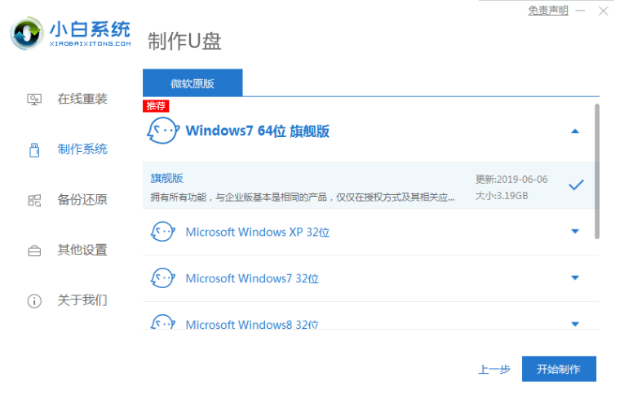Image resolution: width=624 pixels, height=395 pixels.
Task: Click the system list vertical scrollbar
Action: (x=596, y=170)
